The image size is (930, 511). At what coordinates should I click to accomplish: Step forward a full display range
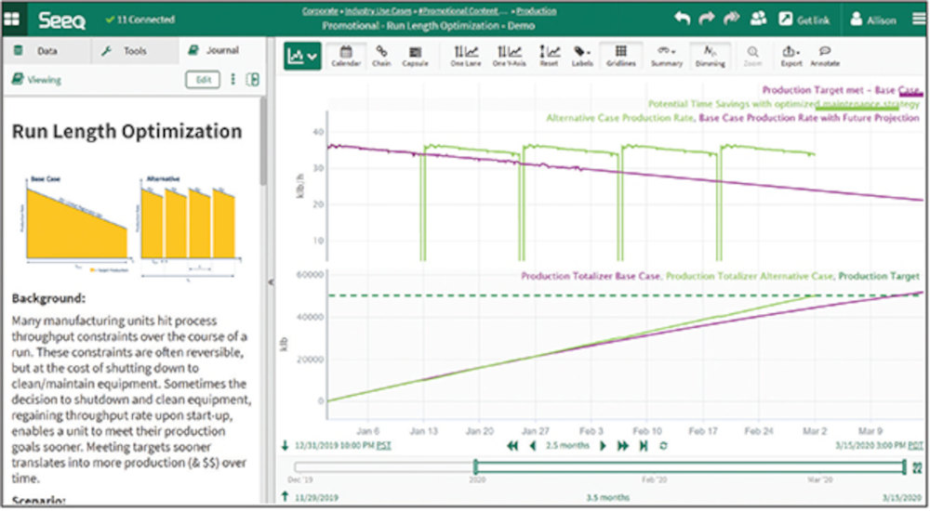click(x=623, y=446)
